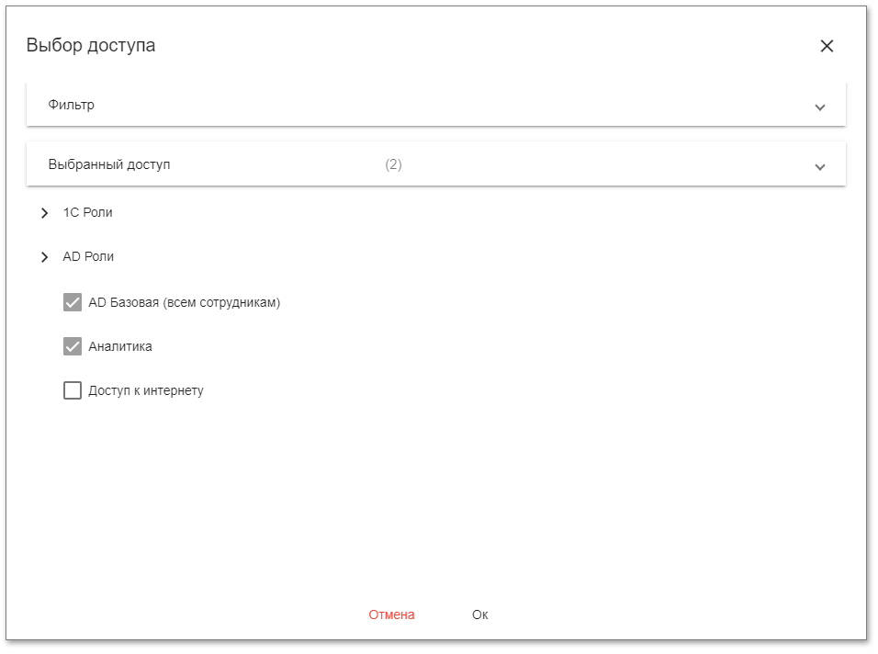Image resolution: width=878 pixels, height=654 pixels.
Task: Collapse the AD Роли tree arrow
Action: tap(45, 257)
